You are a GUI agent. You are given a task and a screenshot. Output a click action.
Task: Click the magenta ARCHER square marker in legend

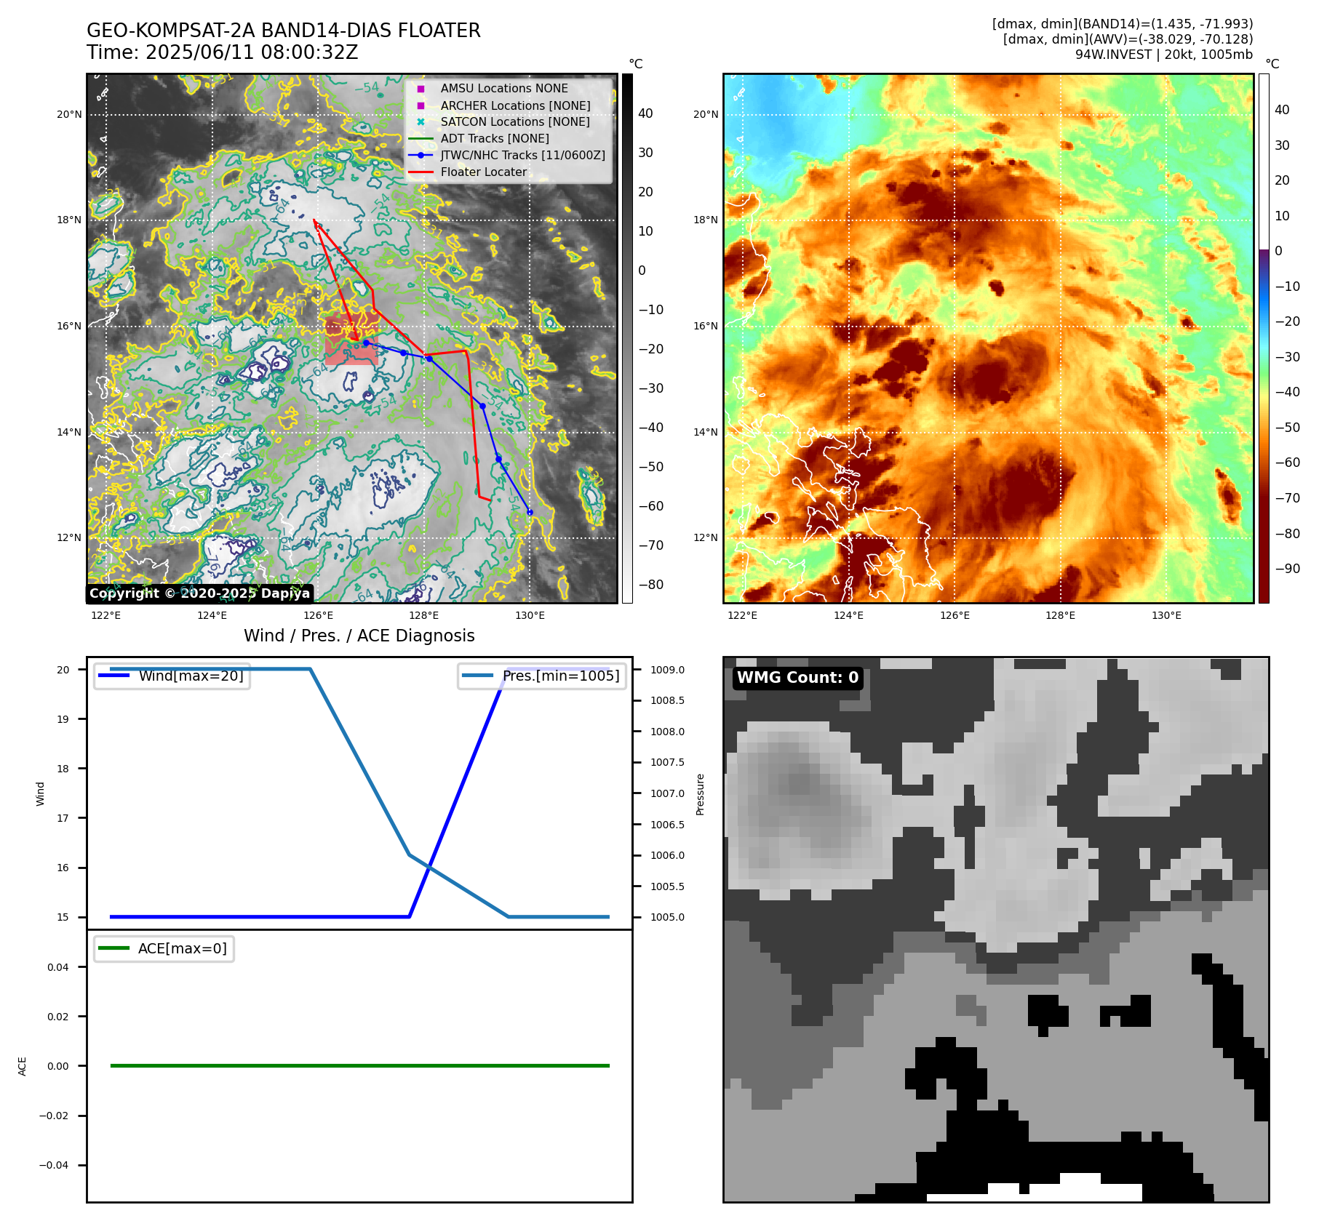point(421,105)
